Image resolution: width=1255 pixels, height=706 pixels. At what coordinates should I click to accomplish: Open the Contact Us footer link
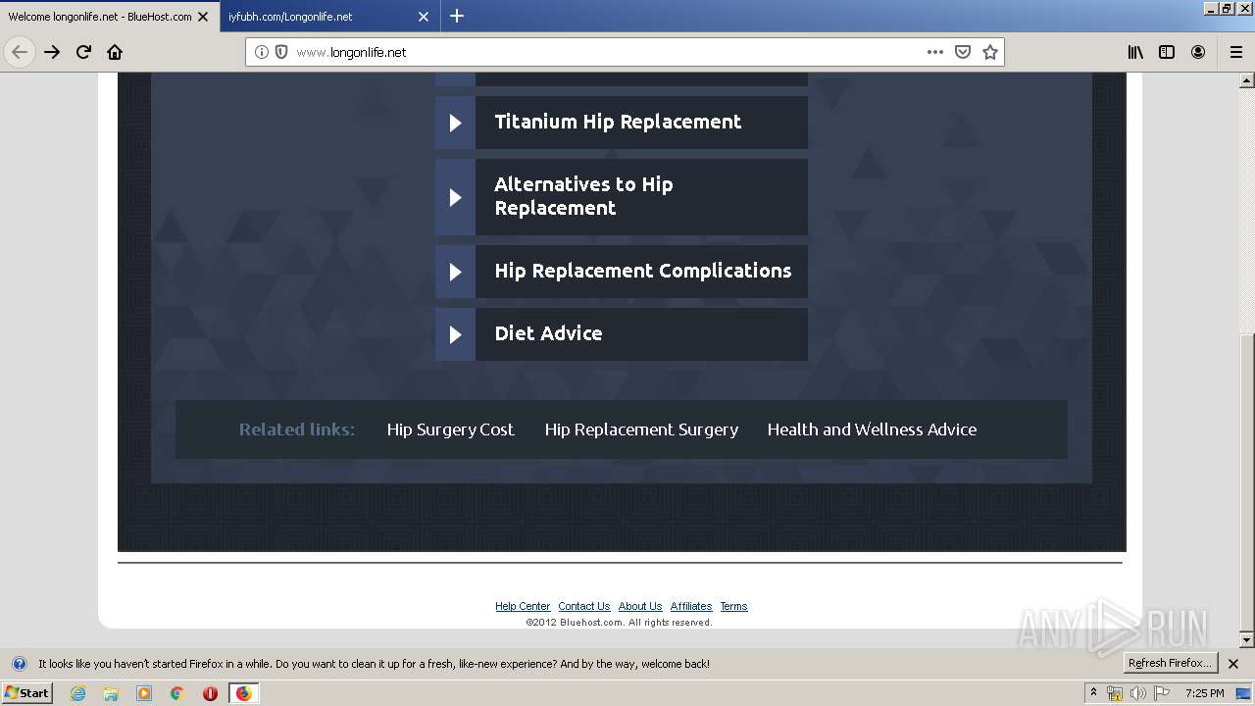coord(583,606)
